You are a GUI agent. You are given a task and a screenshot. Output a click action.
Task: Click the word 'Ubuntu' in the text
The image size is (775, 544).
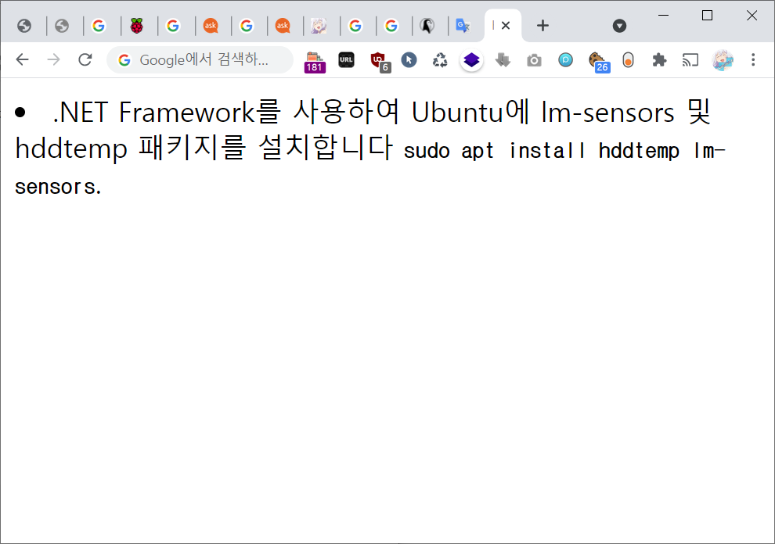(457, 113)
